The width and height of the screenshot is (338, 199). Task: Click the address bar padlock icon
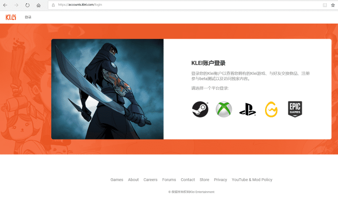[x=53, y=5]
